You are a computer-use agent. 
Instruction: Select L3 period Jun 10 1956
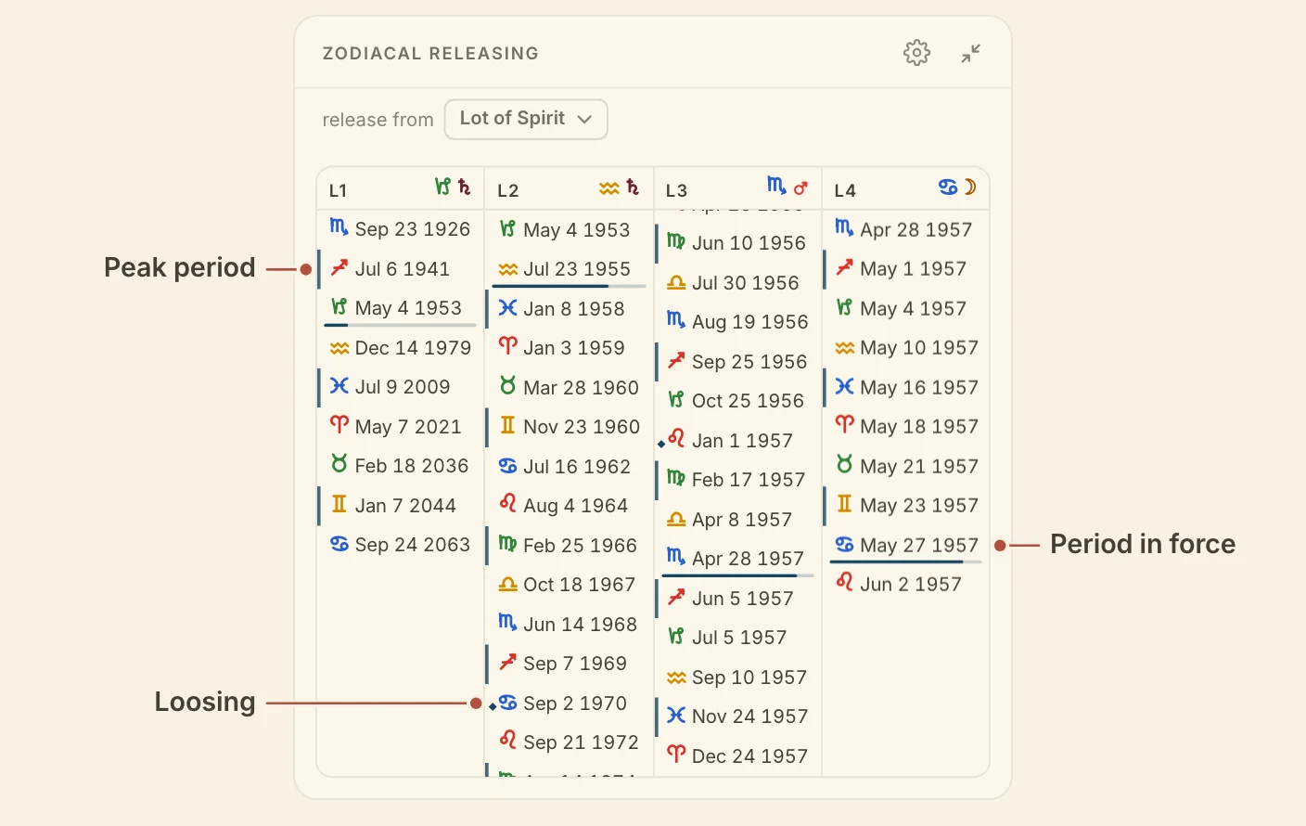(738, 243)
